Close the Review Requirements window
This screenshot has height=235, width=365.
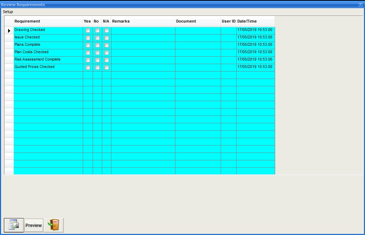360,5
